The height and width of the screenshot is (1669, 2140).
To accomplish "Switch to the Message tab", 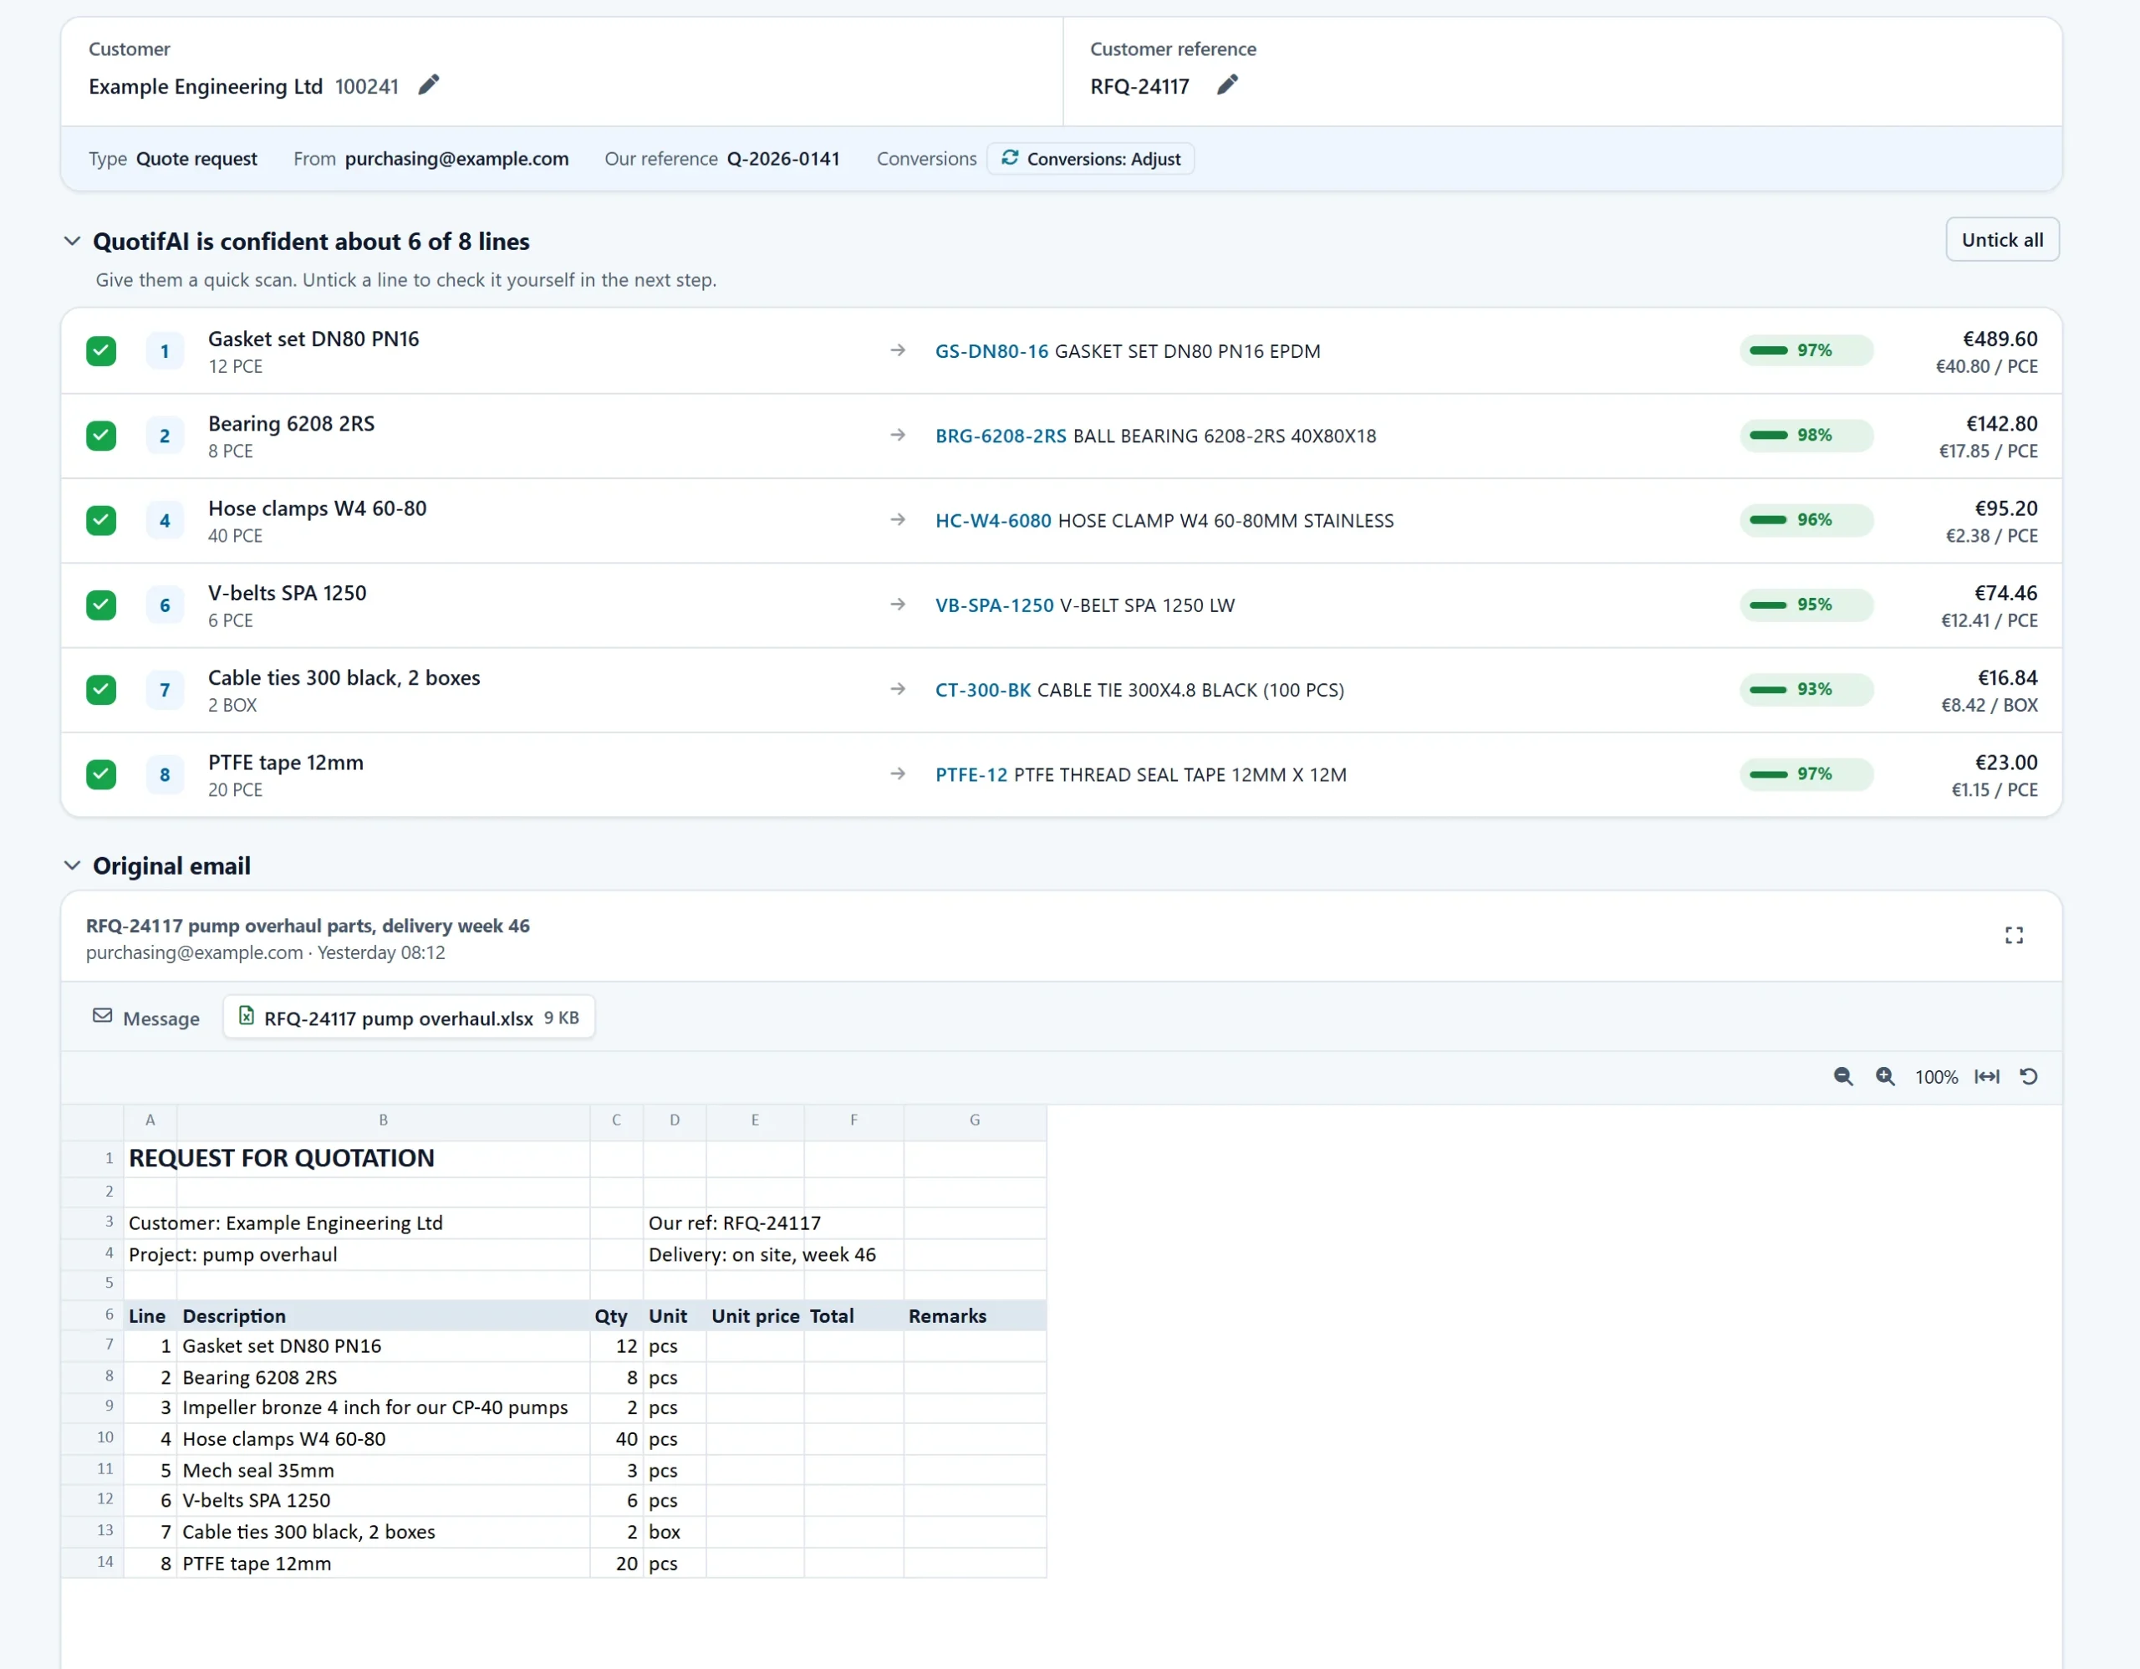I will coord(146,1018).
